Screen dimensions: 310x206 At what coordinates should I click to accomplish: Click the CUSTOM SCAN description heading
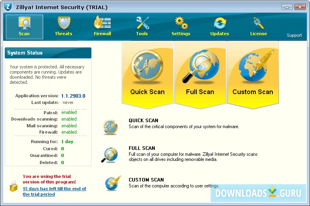146,180
